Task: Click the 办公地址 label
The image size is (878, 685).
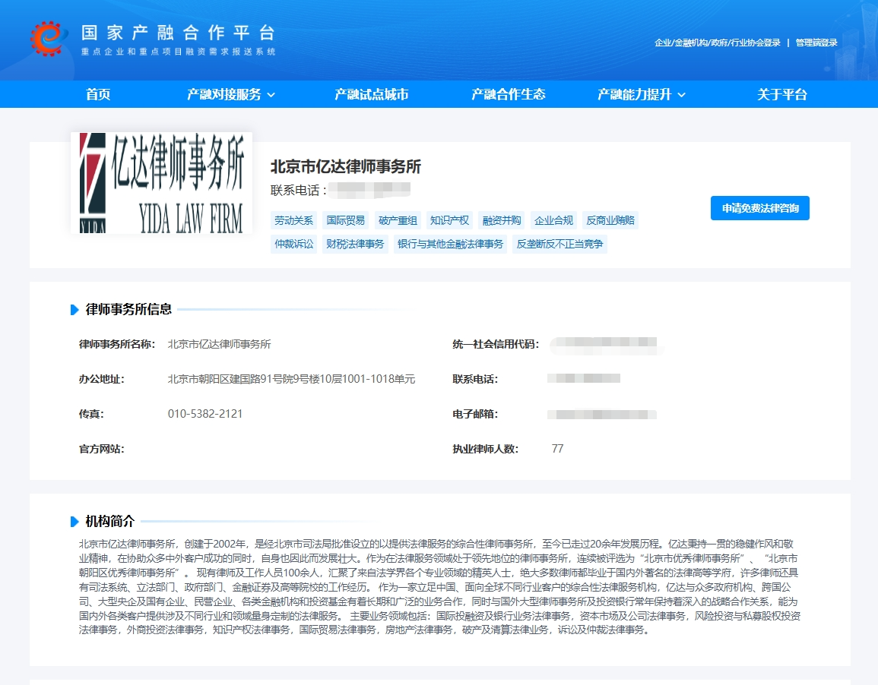Action: click(101, 379)
